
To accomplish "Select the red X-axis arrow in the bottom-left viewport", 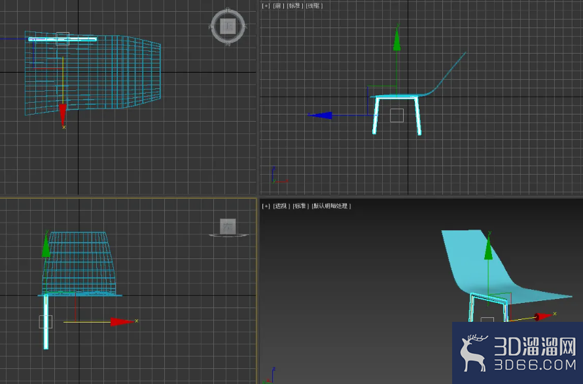I will tap(122, 322).
